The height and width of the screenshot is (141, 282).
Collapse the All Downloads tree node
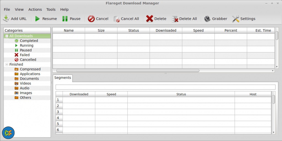coord(7,36)
